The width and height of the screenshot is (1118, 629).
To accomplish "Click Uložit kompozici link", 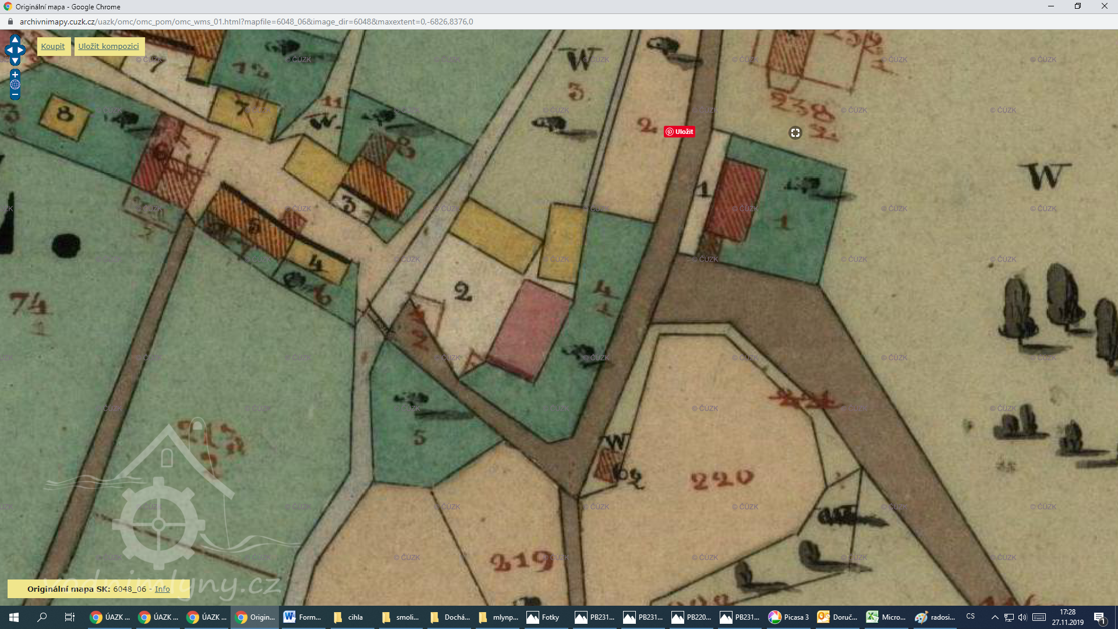I will click(x=109, y=47).
